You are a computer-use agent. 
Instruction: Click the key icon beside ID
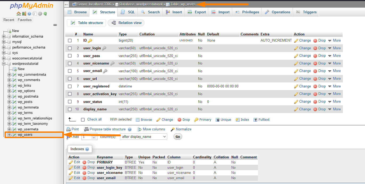(90, 41)
